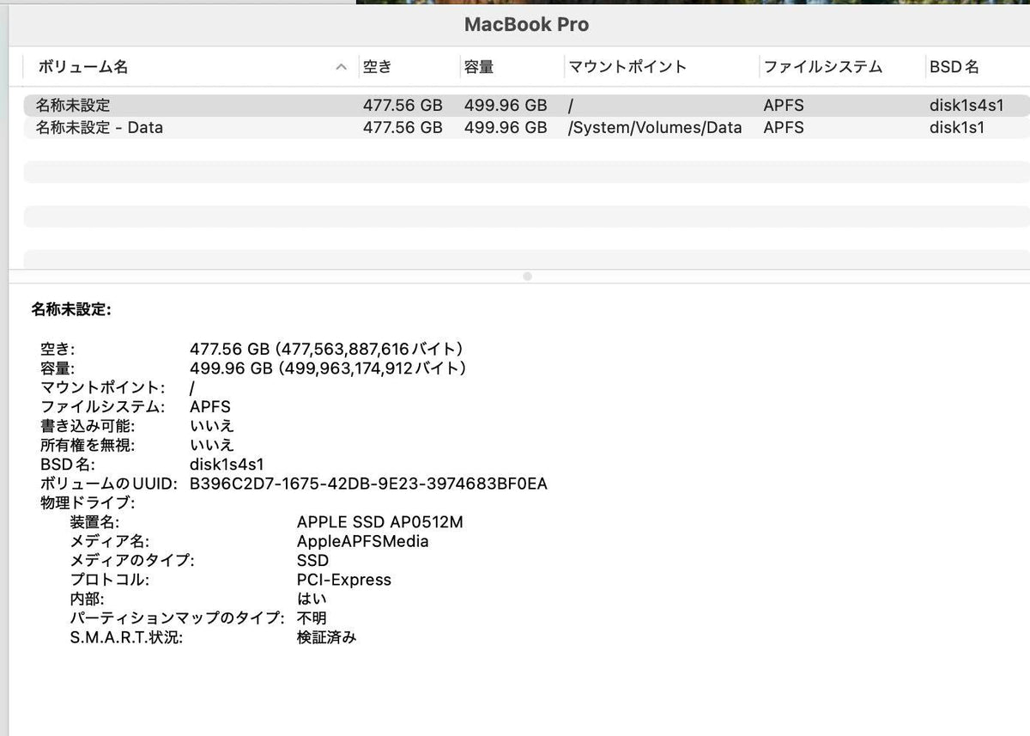
Task: Click the sort arrow in volume name header
Action: [342, 67]
